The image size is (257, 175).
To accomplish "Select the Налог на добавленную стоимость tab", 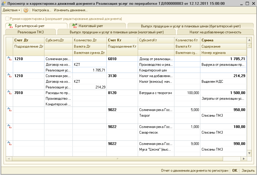I will pos(215,32).
